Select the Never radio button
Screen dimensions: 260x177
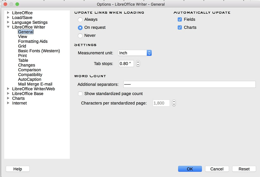(80, 36)
